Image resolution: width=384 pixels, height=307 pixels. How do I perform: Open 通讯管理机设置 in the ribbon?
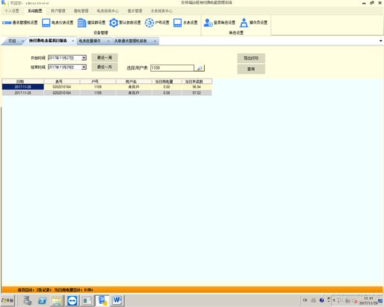point(20,22)
